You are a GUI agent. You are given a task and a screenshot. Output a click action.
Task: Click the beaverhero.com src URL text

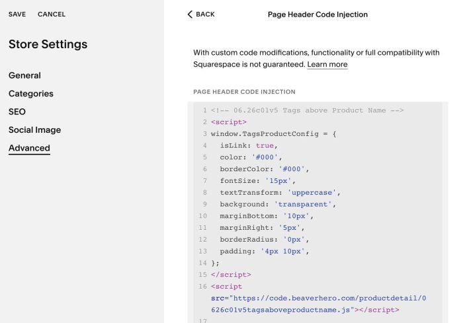327,298
